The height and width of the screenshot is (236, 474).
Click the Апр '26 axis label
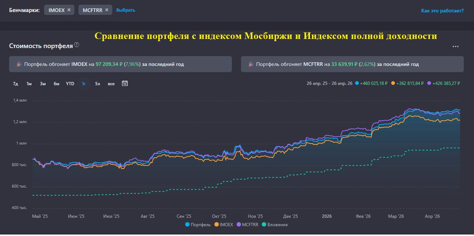click(x=432, y=216)
